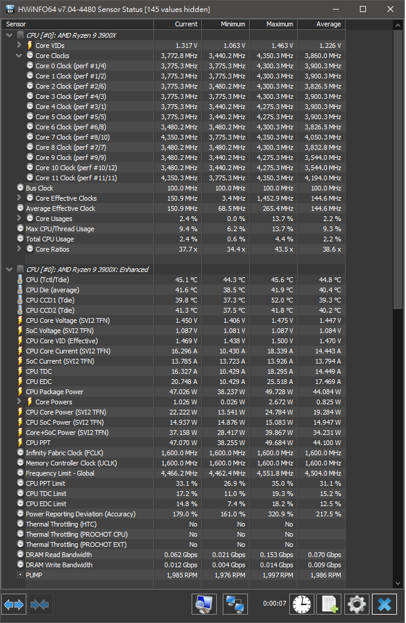The width and height of the screenshot is (406, 623).
Task: Click the shrink columns arrows button
Action: click(x=40, y=604)
